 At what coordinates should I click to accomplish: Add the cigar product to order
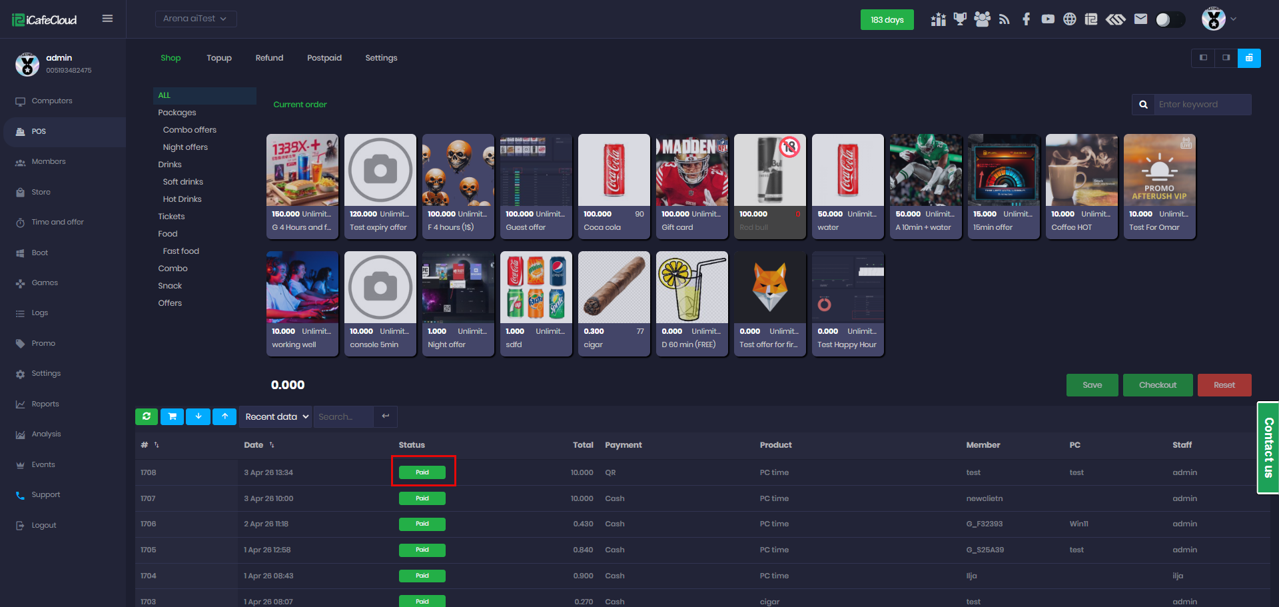(614, 303)
